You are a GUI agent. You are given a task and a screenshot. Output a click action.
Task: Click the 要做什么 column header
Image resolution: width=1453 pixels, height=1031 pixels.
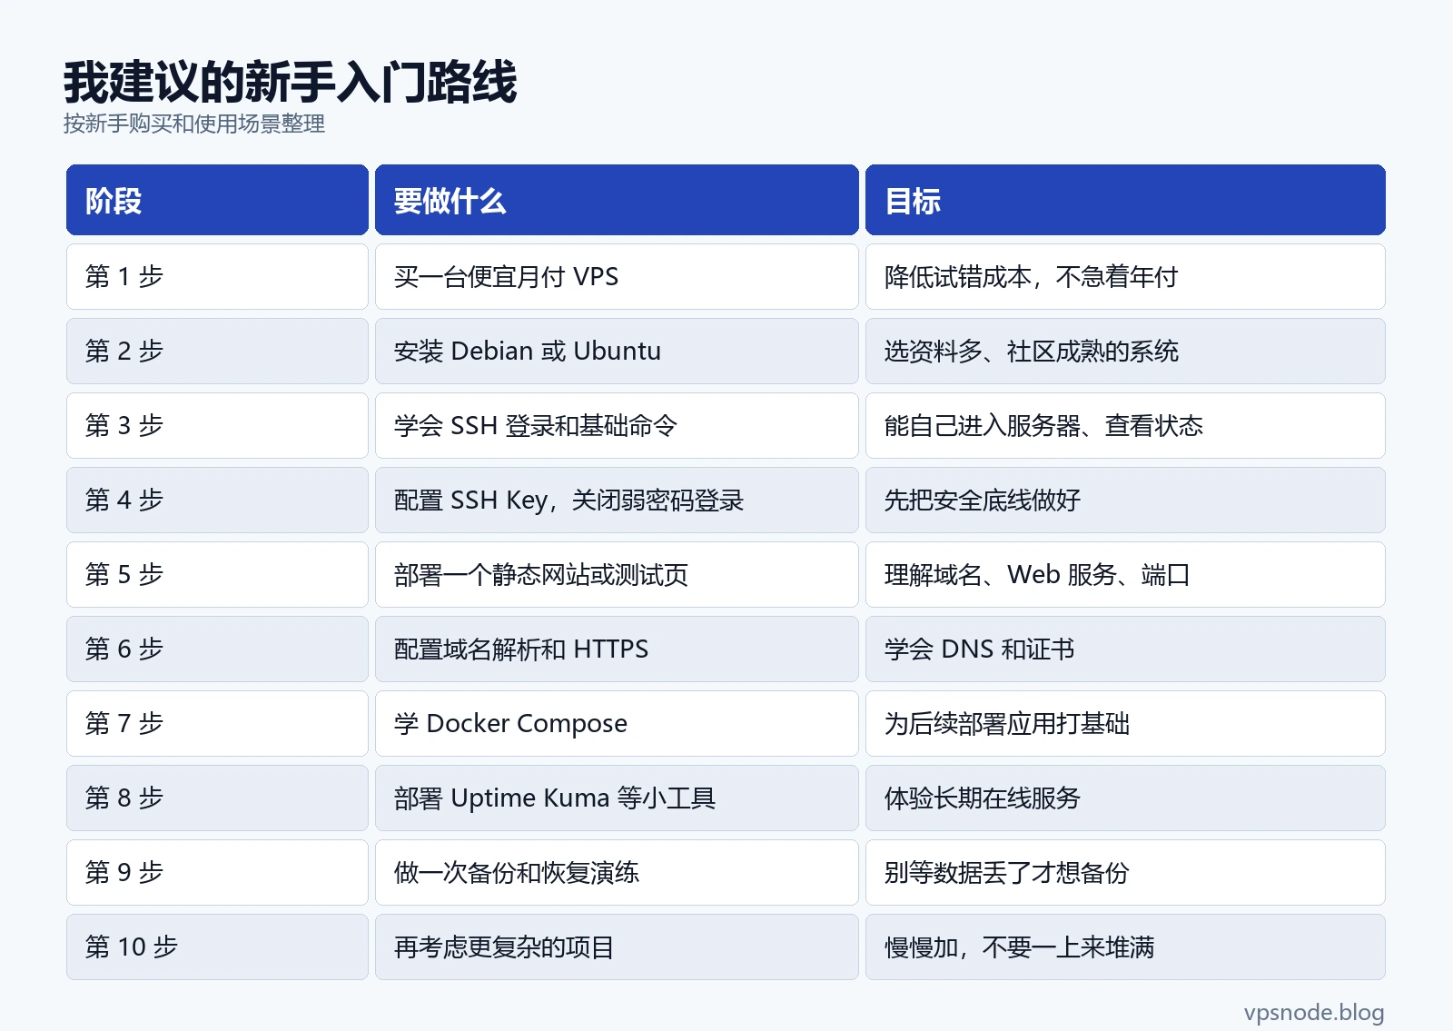pyautogui.click(x=617, y=200)
